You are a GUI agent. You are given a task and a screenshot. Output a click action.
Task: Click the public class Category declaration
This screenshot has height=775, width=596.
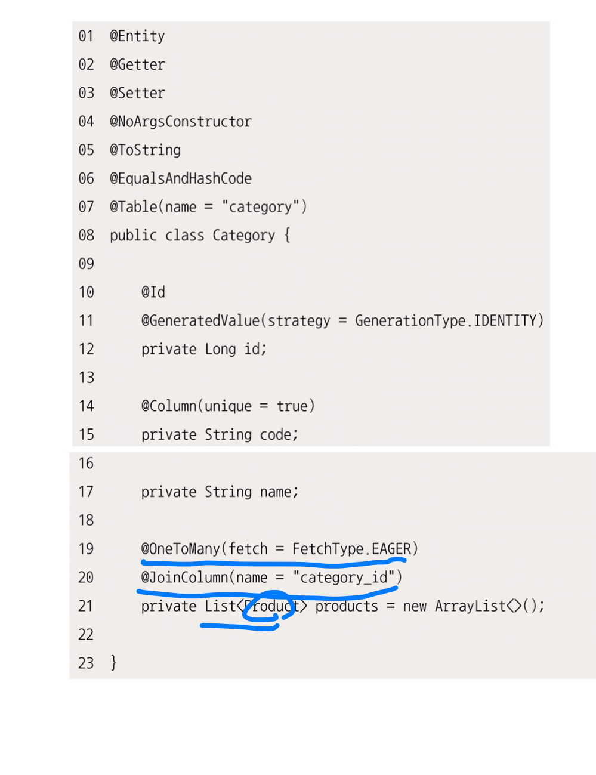[x=200, y=235]
